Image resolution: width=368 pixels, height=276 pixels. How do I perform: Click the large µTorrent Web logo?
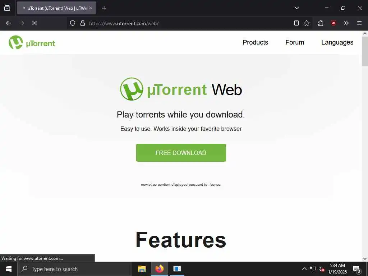181,89
